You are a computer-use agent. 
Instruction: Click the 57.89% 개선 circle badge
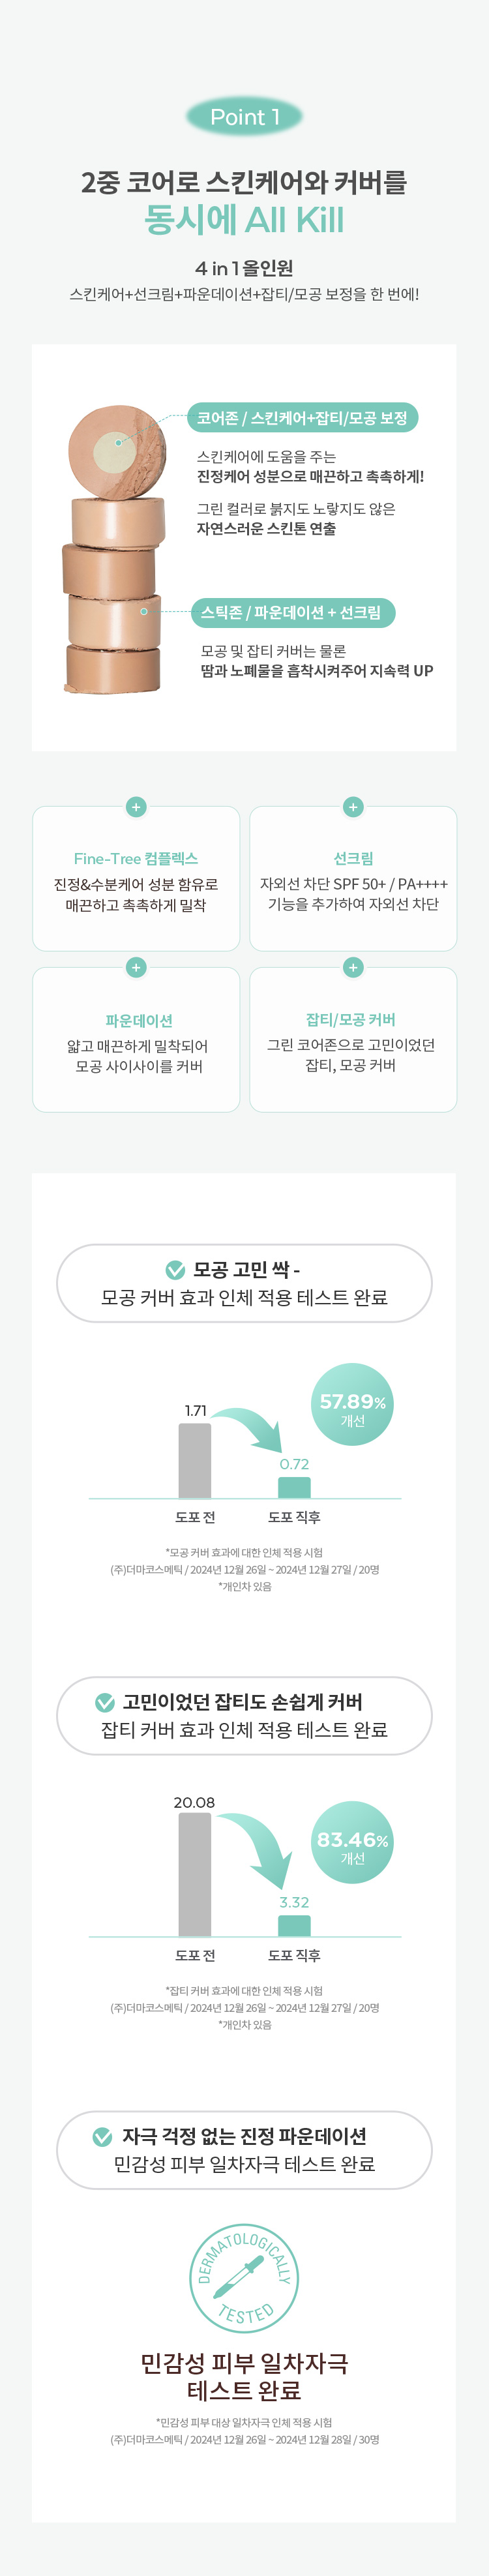(x=352, y=1403)
